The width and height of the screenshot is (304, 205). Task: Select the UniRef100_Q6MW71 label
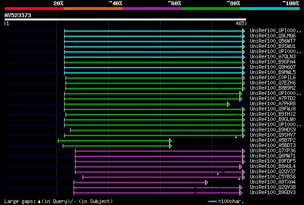[273, 156]
